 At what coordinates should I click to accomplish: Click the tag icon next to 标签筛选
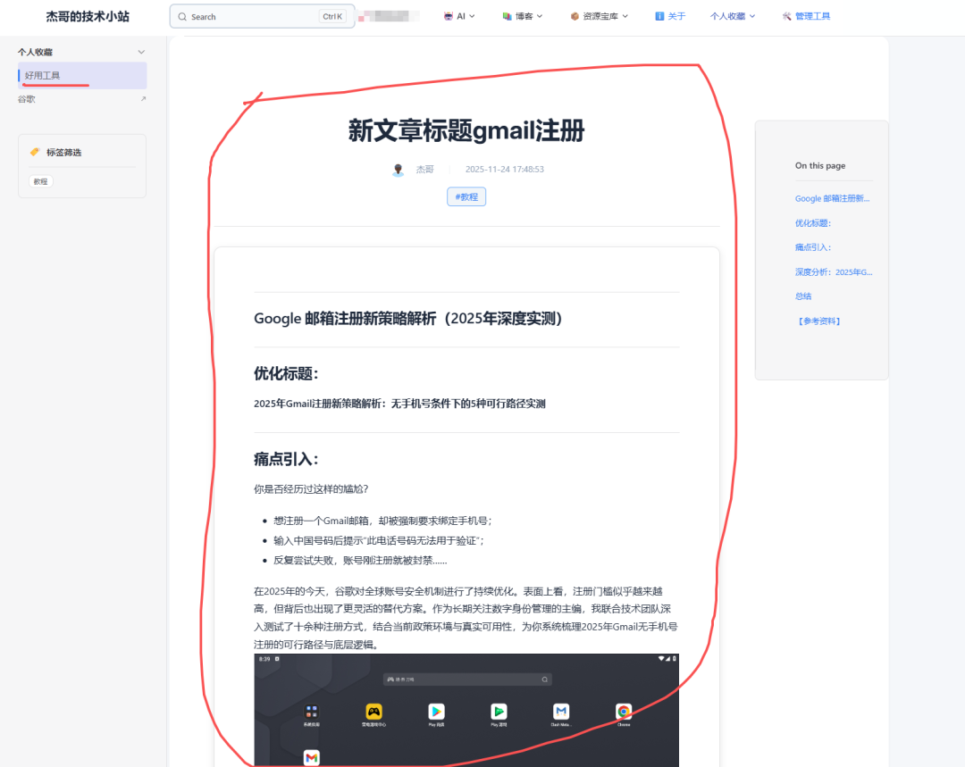click(36, 152)
